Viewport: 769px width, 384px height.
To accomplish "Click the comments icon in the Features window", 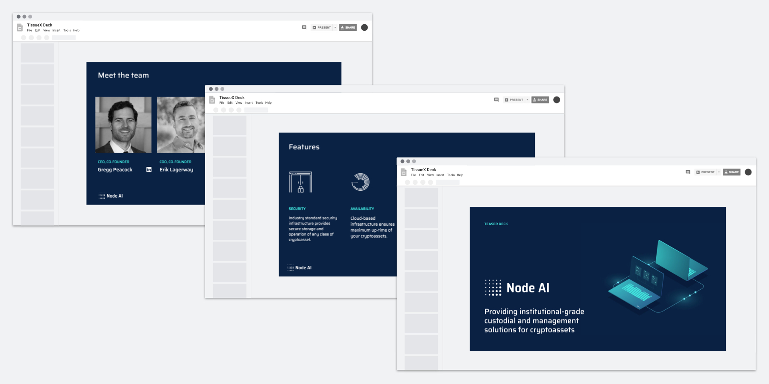I will pos(496,99).
